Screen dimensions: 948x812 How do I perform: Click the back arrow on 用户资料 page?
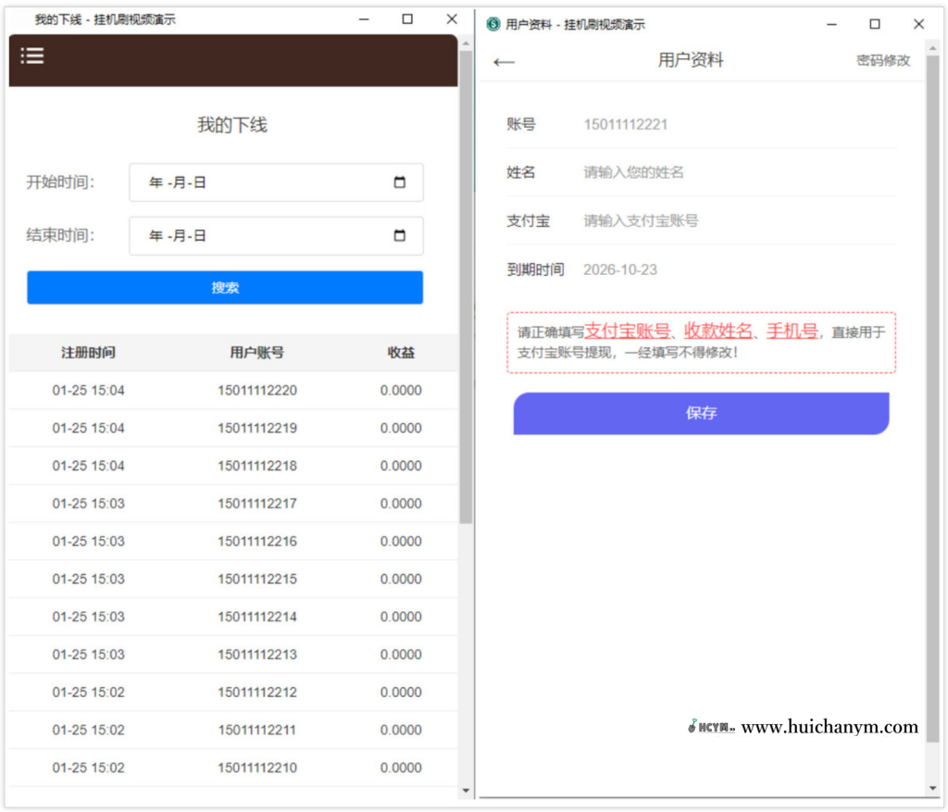tap(504, 60)
